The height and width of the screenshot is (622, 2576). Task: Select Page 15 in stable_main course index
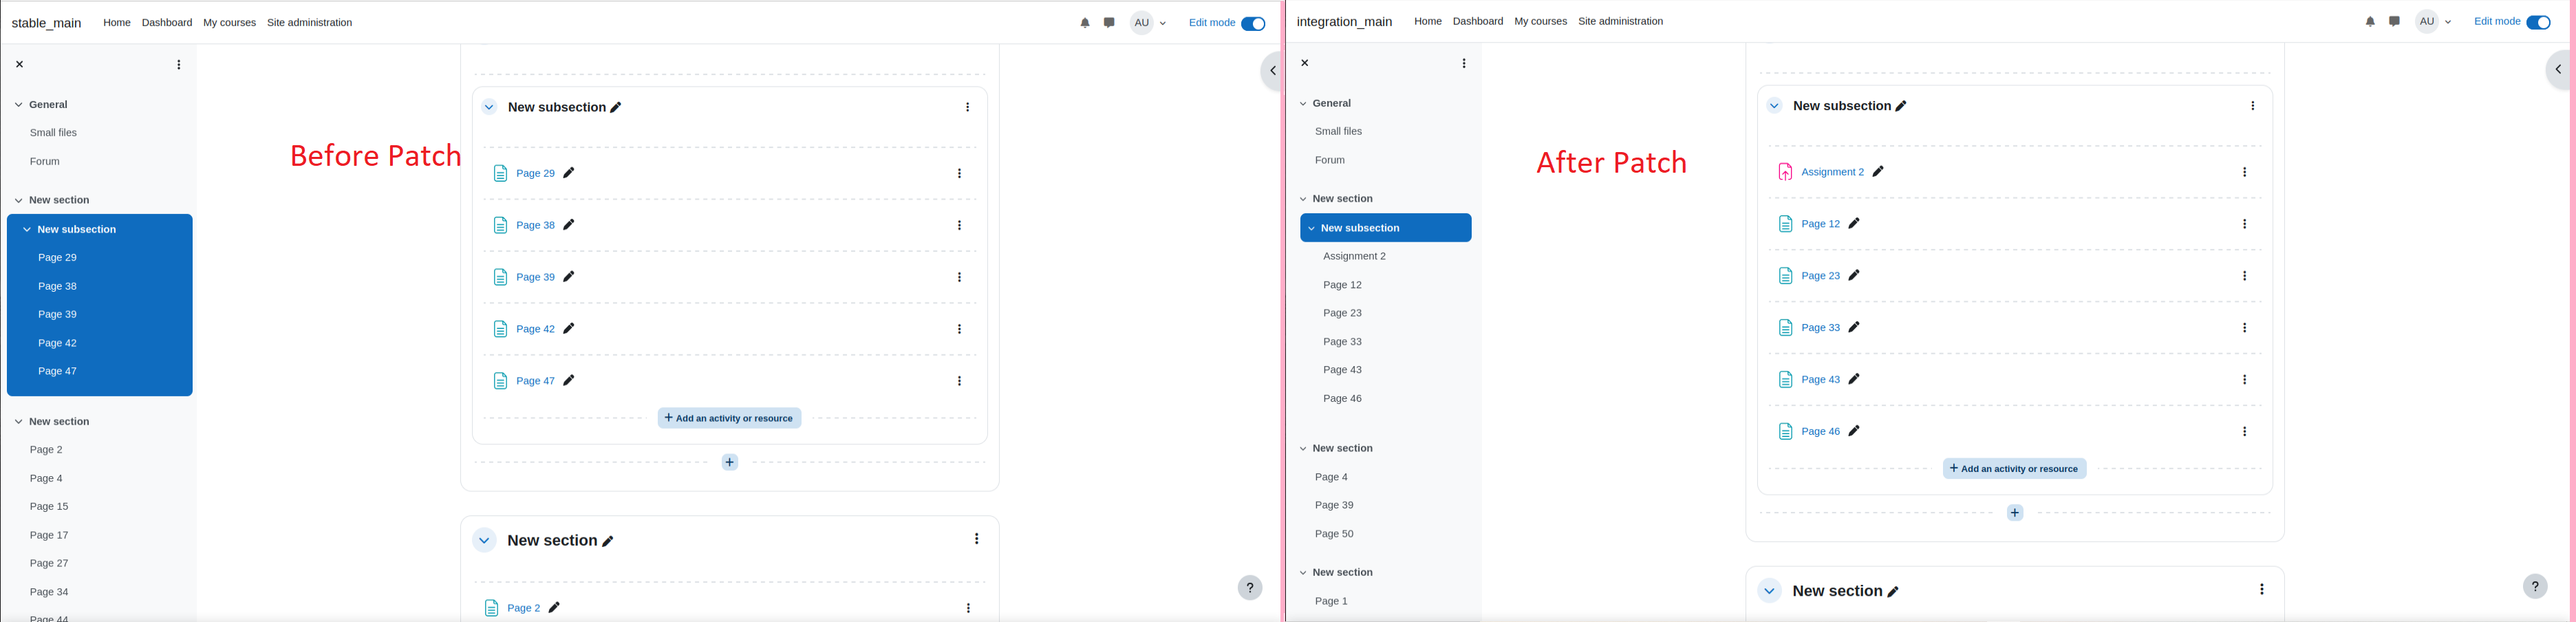pyautogui.click(x=49, y=507)
